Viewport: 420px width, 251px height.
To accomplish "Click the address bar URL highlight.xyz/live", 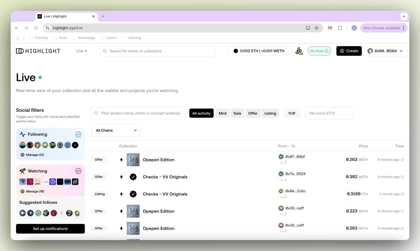I will point(68,28).
